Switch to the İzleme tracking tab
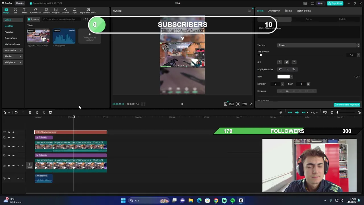This screenshot has height=205, width=364. click(288, 11)
